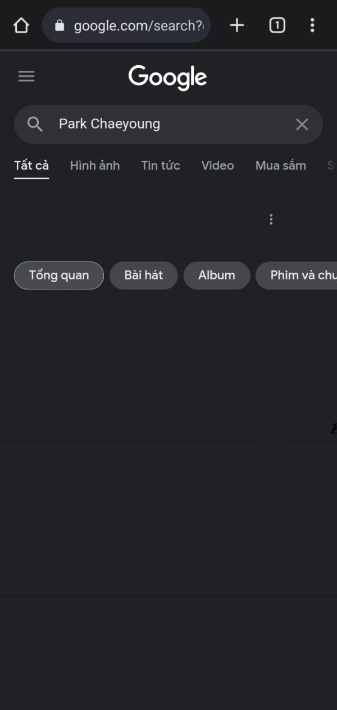The width and height of the screenshot is (337, 710).
Task: Open the Google hamburger menu
Action: click(x=26, y=76)
